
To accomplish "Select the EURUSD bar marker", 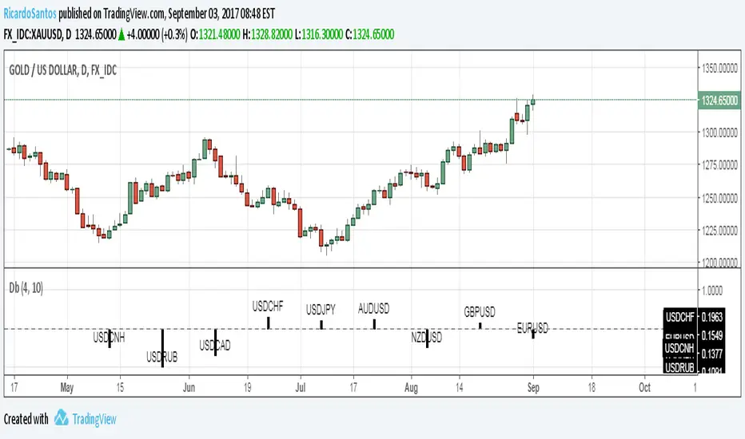I will (x=532, y=334).
